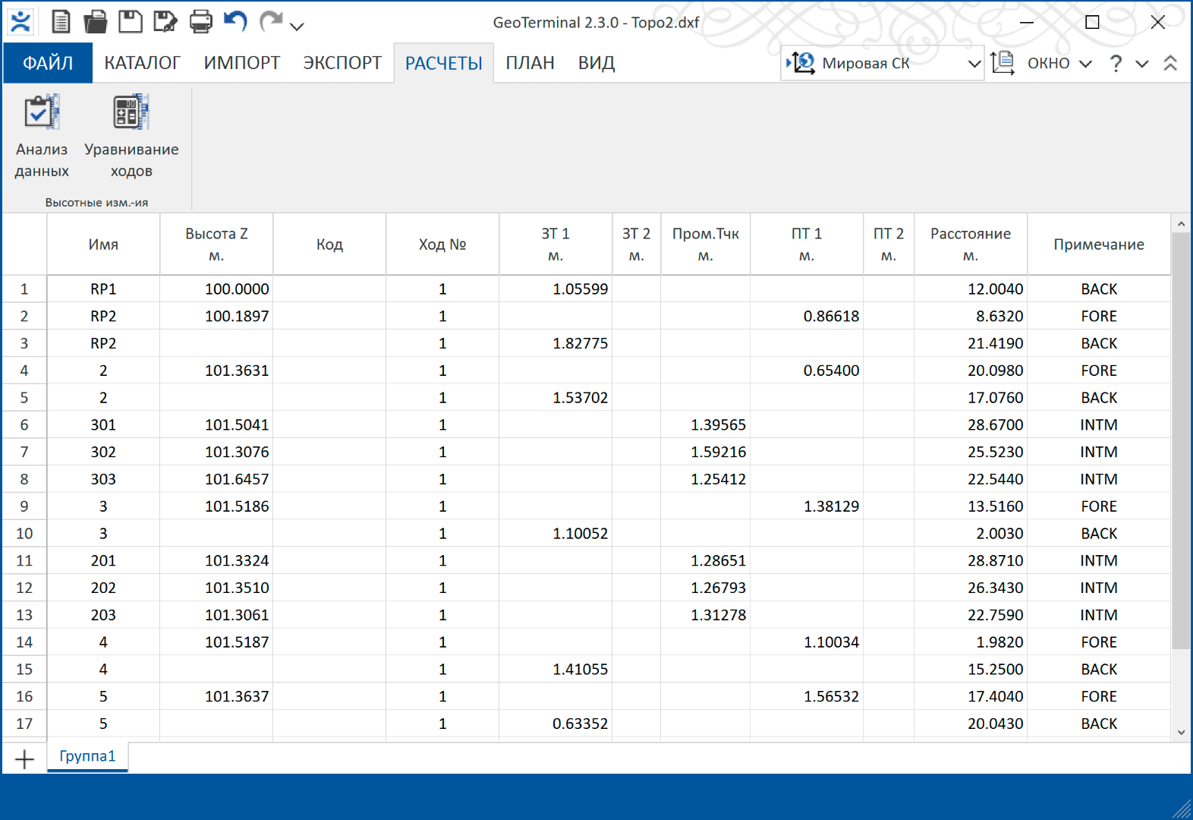
Task: Open the ФАЙЛ menu
Action: (x=48, y=63)
